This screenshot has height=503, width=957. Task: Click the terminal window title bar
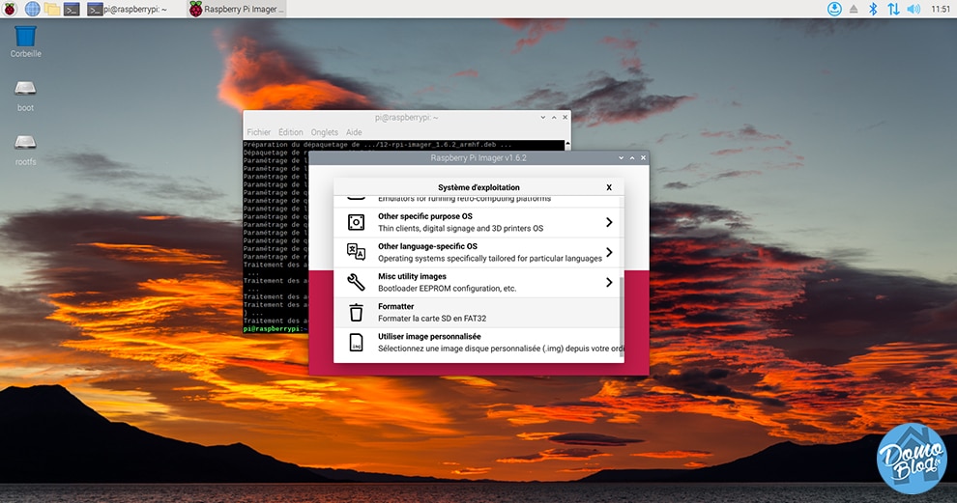(x=406, y=117)
